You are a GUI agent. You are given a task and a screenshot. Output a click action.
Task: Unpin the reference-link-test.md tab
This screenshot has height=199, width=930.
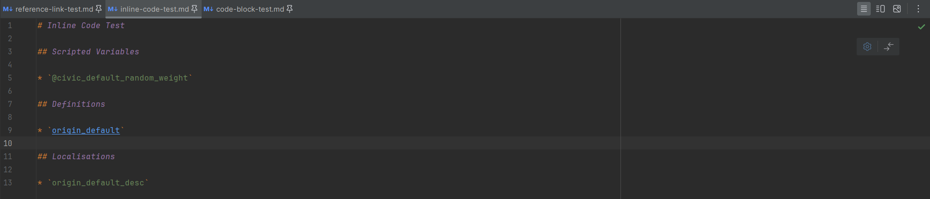coord(99,9)
